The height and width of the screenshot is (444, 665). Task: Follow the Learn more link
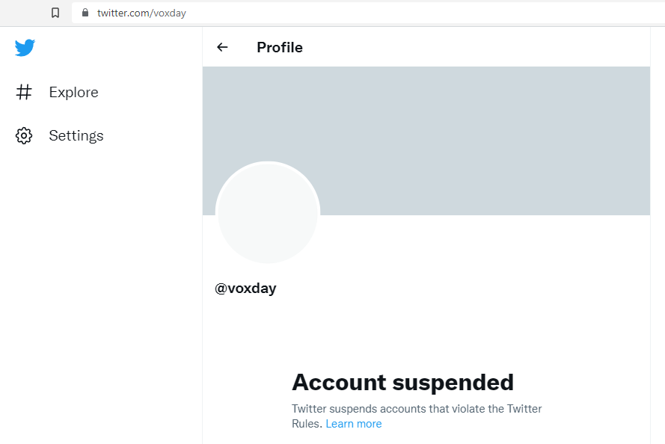pos(354,424)
